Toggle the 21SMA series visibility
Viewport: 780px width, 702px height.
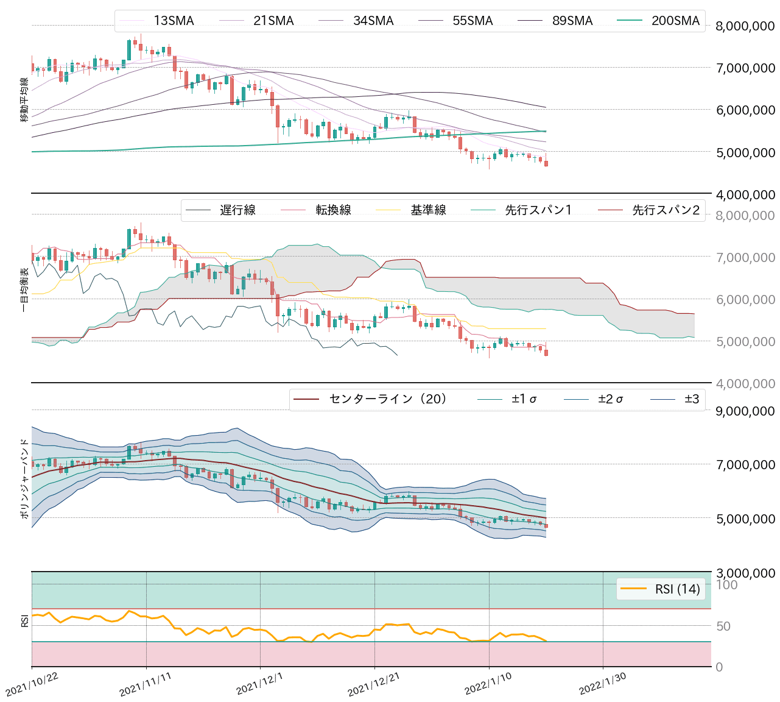(234, 20)
